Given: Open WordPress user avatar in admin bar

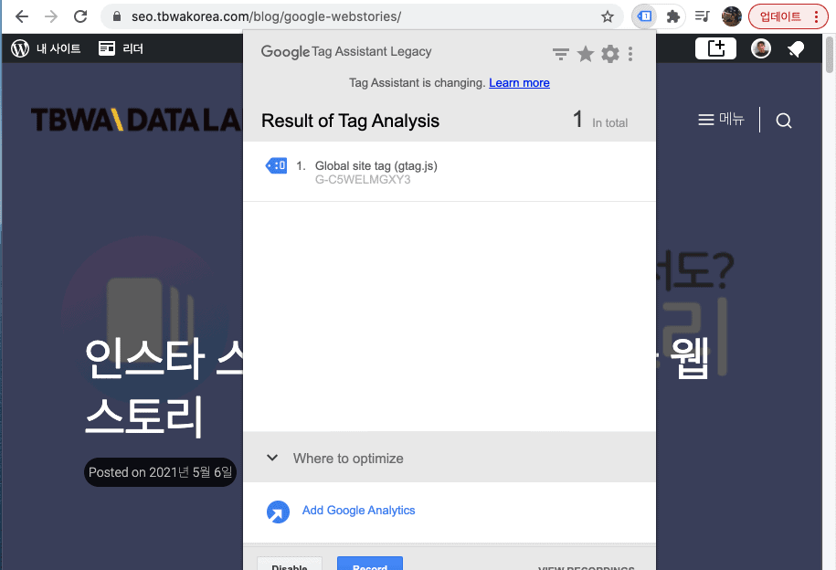Looking at the screenshot, I should tap(761, 48).
